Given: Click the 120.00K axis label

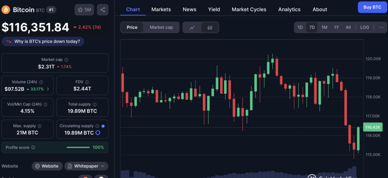Looking at the screenshot, I should click(x=373, y=59).
